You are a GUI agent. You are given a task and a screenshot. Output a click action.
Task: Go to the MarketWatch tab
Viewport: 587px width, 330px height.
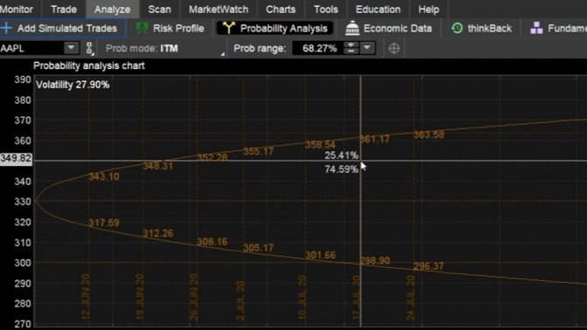click(x=218, y=10)
